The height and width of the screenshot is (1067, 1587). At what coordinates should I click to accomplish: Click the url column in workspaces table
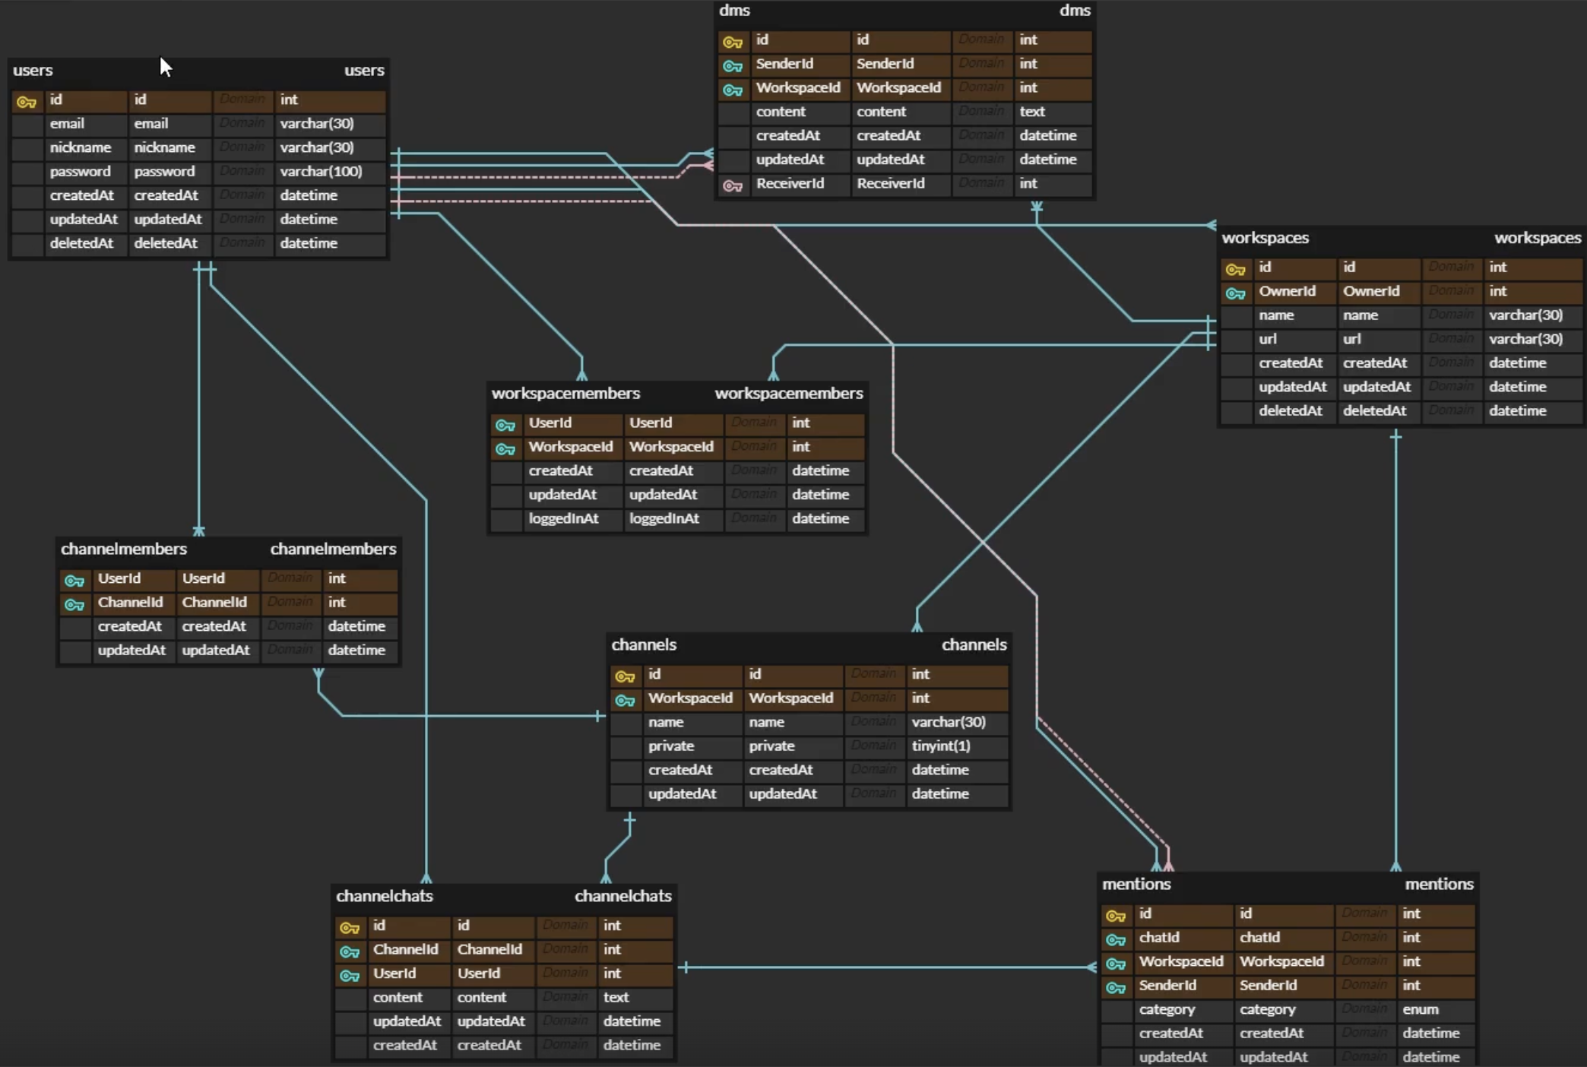1267,340
